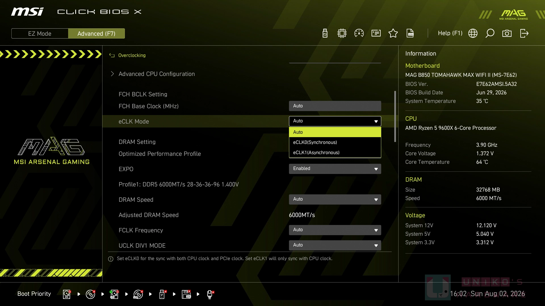Open the speedometer hardware monitor icon

359,33
